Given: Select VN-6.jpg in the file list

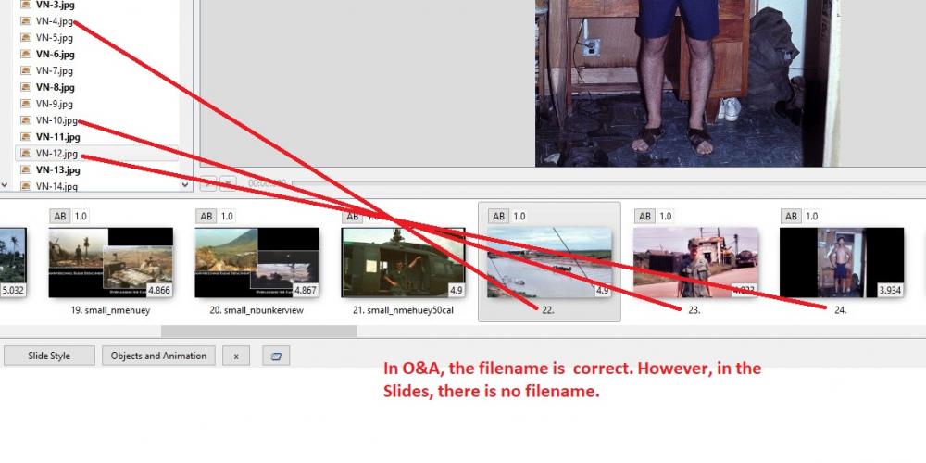Looking at the screenshot, I should [x=55, y=55].
